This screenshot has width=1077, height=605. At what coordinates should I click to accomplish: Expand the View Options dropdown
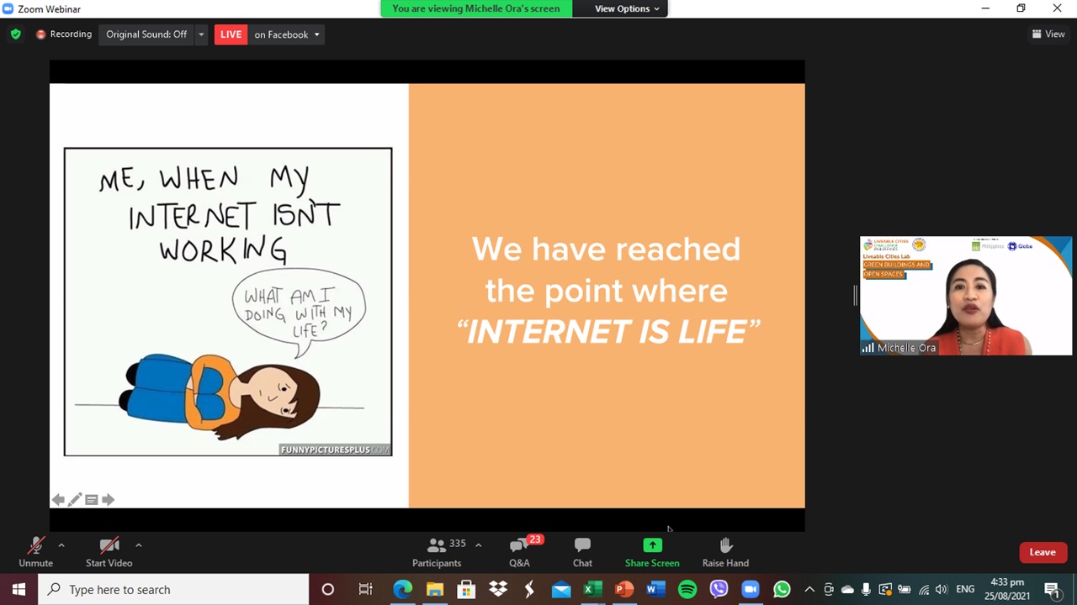pyautogui.click(x=626, y=8)
